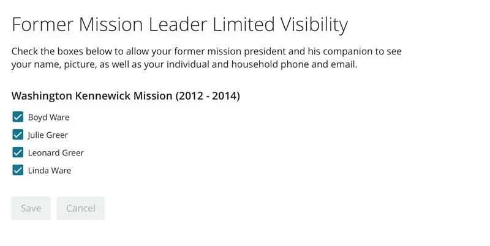
Task: Click the instruction paragraph below the title
Action: tap(206, 58)
